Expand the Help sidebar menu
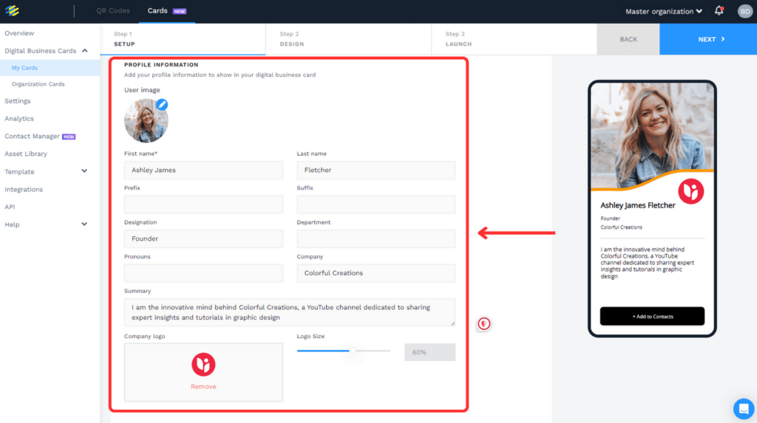Viewport: 757px width, 423px height. click(x=84, y=224)
